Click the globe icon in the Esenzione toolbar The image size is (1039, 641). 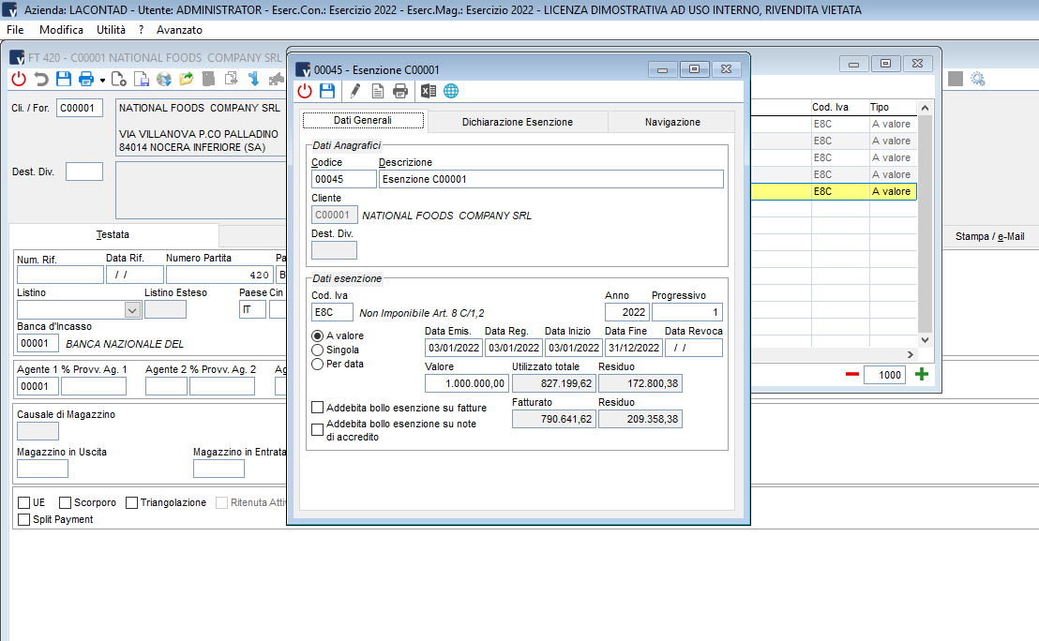[451, 91]
